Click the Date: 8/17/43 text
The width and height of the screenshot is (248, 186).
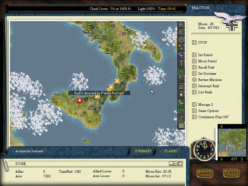pyautogui.click(x=209, y=28)
